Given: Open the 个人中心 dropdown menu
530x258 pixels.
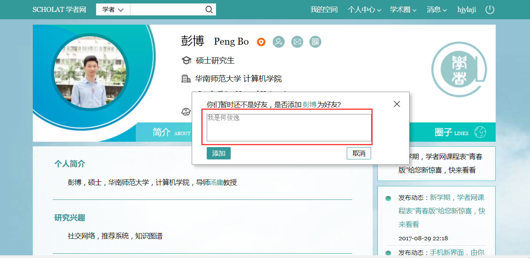Looking at the screenshot, I should [x=364, y=10].
